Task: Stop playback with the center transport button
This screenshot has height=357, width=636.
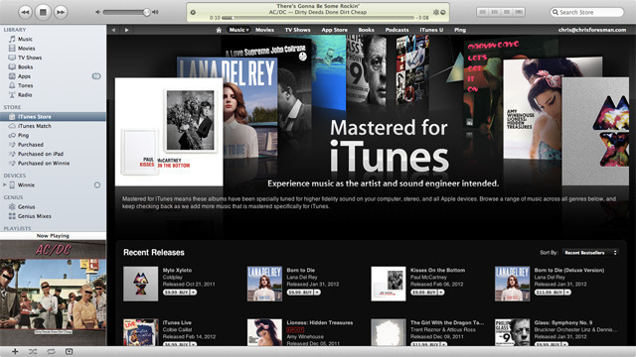Action: tap(43, 12)
